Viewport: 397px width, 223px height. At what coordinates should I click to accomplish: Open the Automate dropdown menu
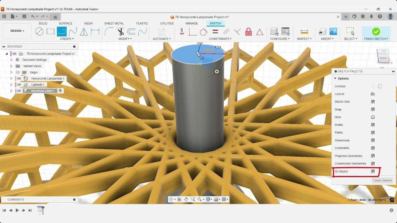click(162, 39)
